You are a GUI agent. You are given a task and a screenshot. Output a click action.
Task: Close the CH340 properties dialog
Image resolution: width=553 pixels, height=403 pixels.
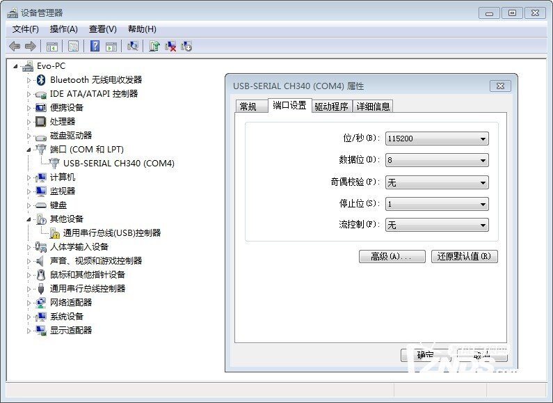[x=500, y=86]
